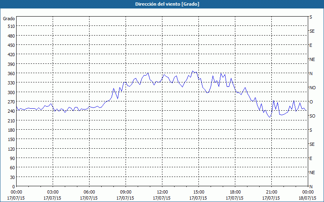Click the title 'Dirección del viento [Grado]'

tap(167, 4)
